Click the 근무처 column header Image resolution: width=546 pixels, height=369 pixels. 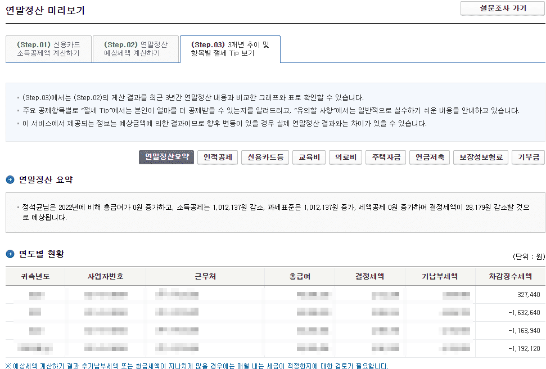[x=205, y=277]
